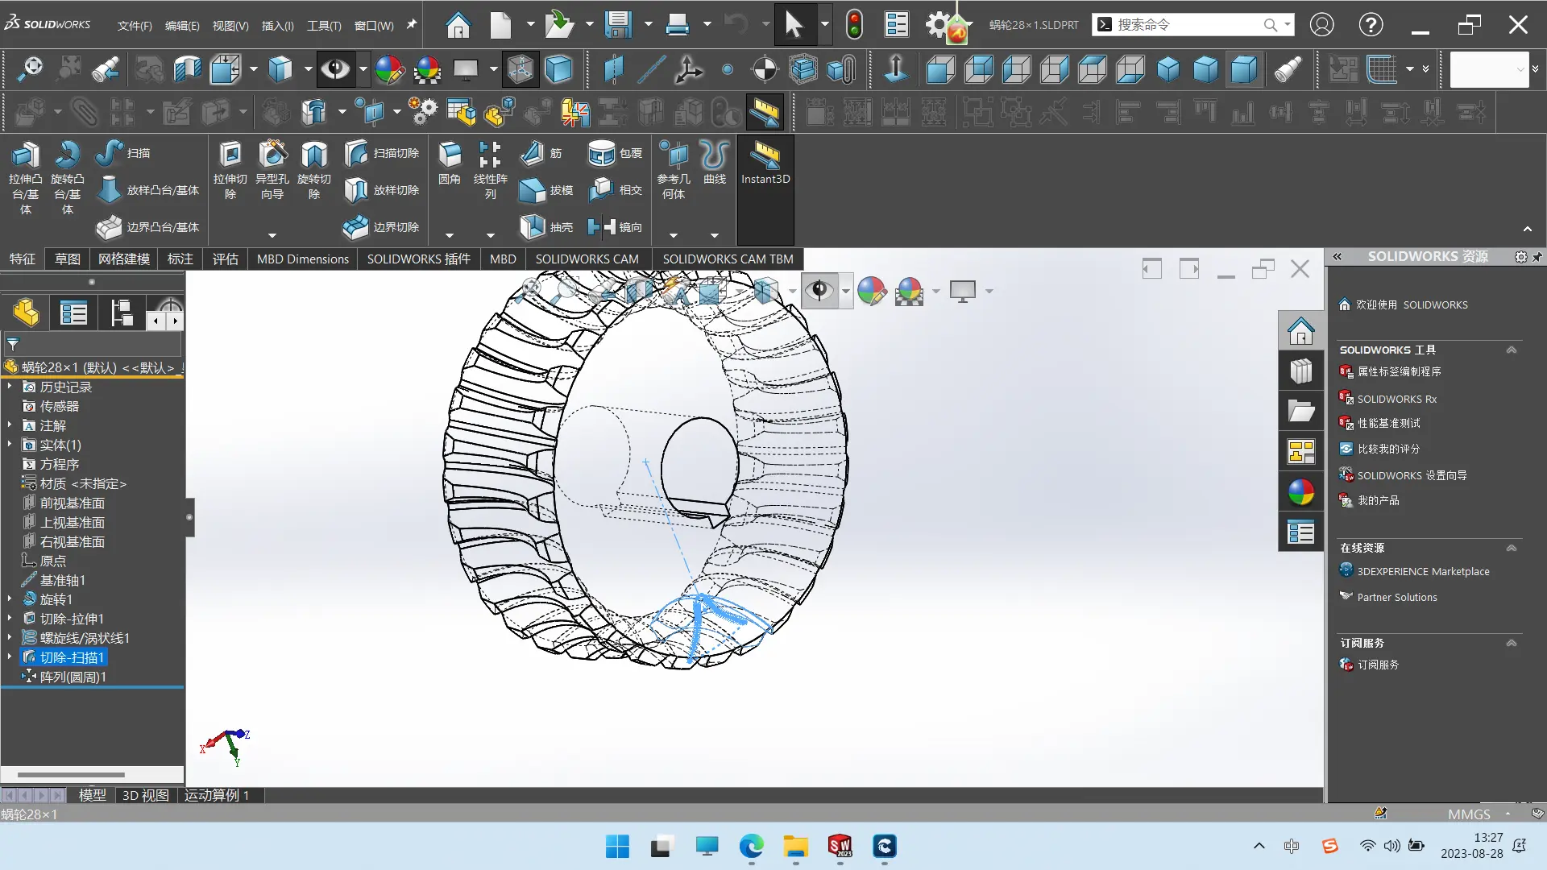Viewport: 1547px width, 870px height.
Task: Select 切除-扫描1 in the feature tree
Action: tap(73, 657)
